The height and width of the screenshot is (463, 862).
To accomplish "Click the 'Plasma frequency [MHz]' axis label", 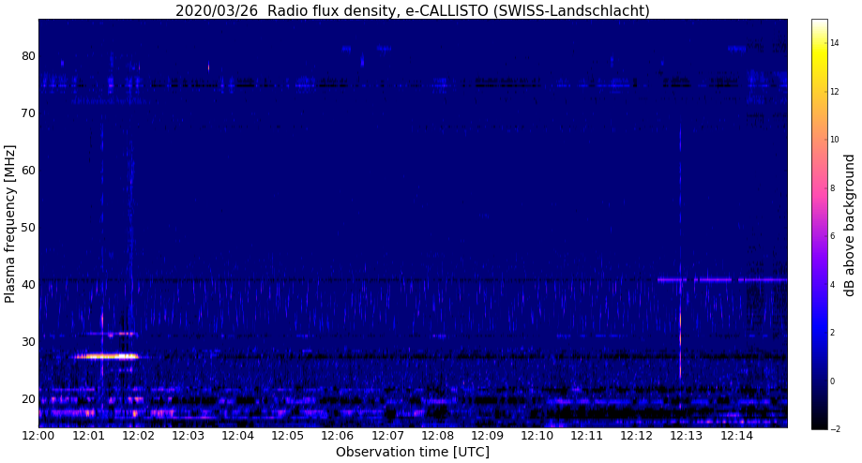I will tap(9, 224).
